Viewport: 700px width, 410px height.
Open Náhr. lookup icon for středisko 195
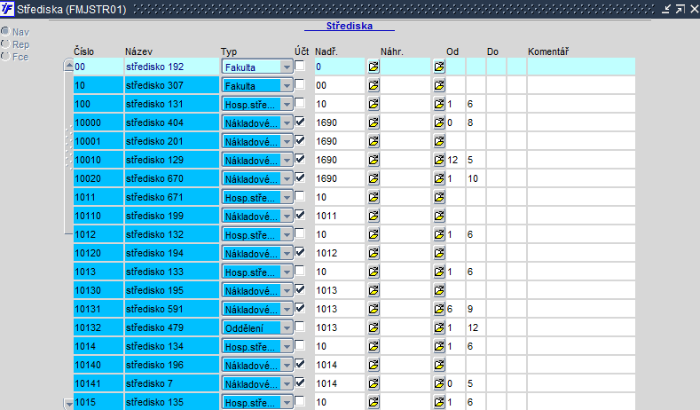tap(439, 291)
